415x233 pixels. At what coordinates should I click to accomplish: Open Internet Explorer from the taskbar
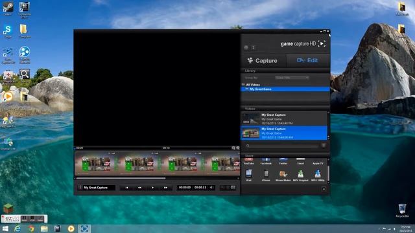18,228
